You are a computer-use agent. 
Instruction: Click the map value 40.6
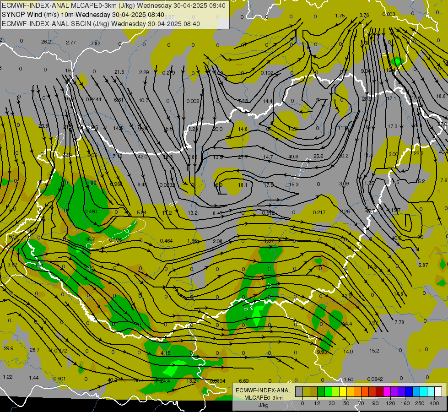(x=293, y=157)
